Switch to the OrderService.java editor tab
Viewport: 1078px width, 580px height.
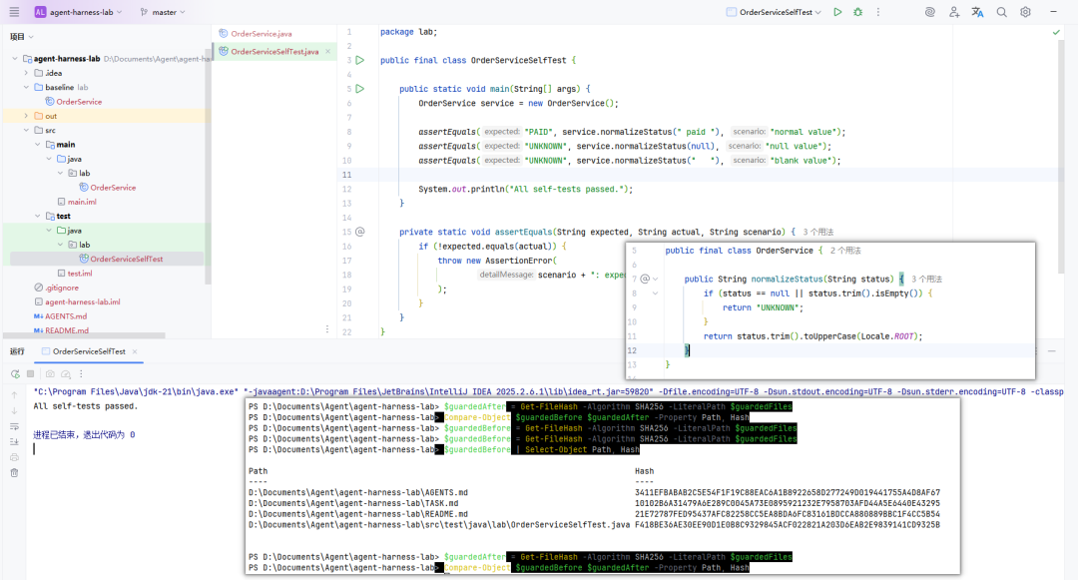click(x=256, y=34)
